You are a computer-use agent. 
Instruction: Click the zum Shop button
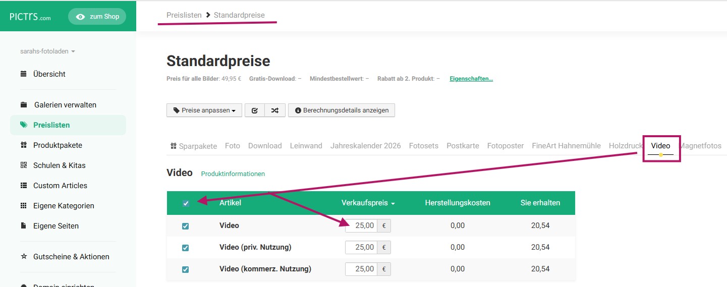[97, 17]
